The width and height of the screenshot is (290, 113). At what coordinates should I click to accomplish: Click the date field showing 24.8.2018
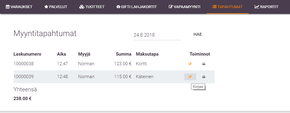[x=157, y=35]
